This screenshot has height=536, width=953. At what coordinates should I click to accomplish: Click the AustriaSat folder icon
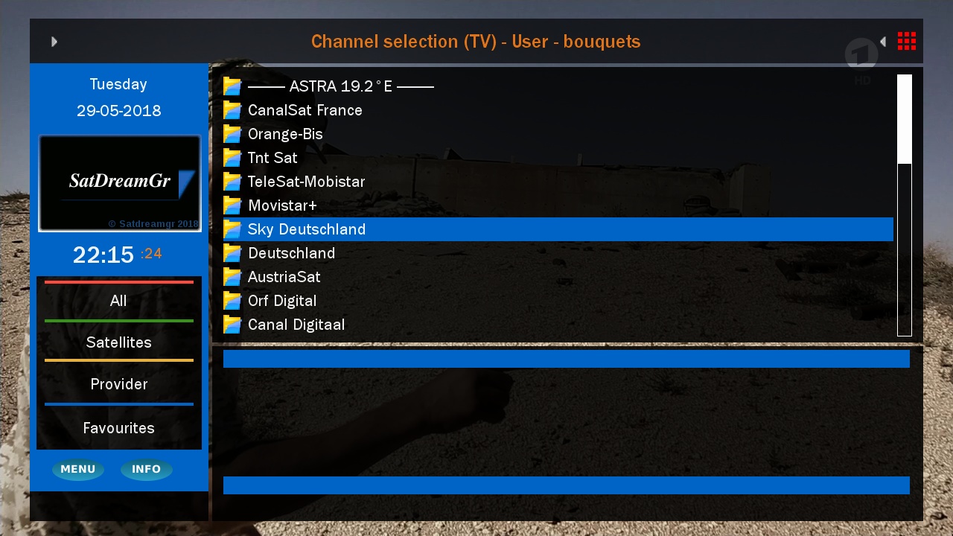point(232,277)
